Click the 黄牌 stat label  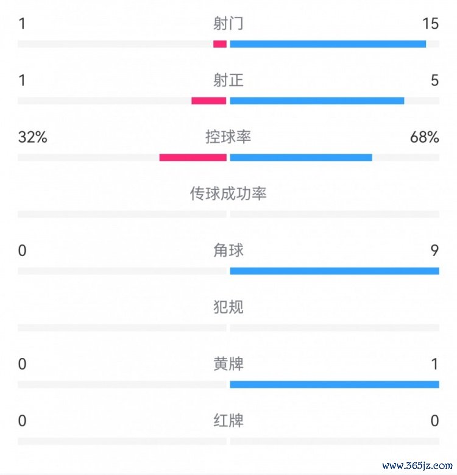click(x=228, y=364)
